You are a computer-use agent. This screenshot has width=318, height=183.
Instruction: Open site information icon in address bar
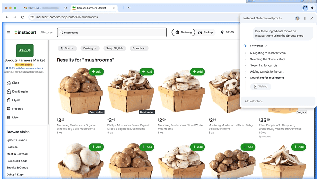click(32, 17)
